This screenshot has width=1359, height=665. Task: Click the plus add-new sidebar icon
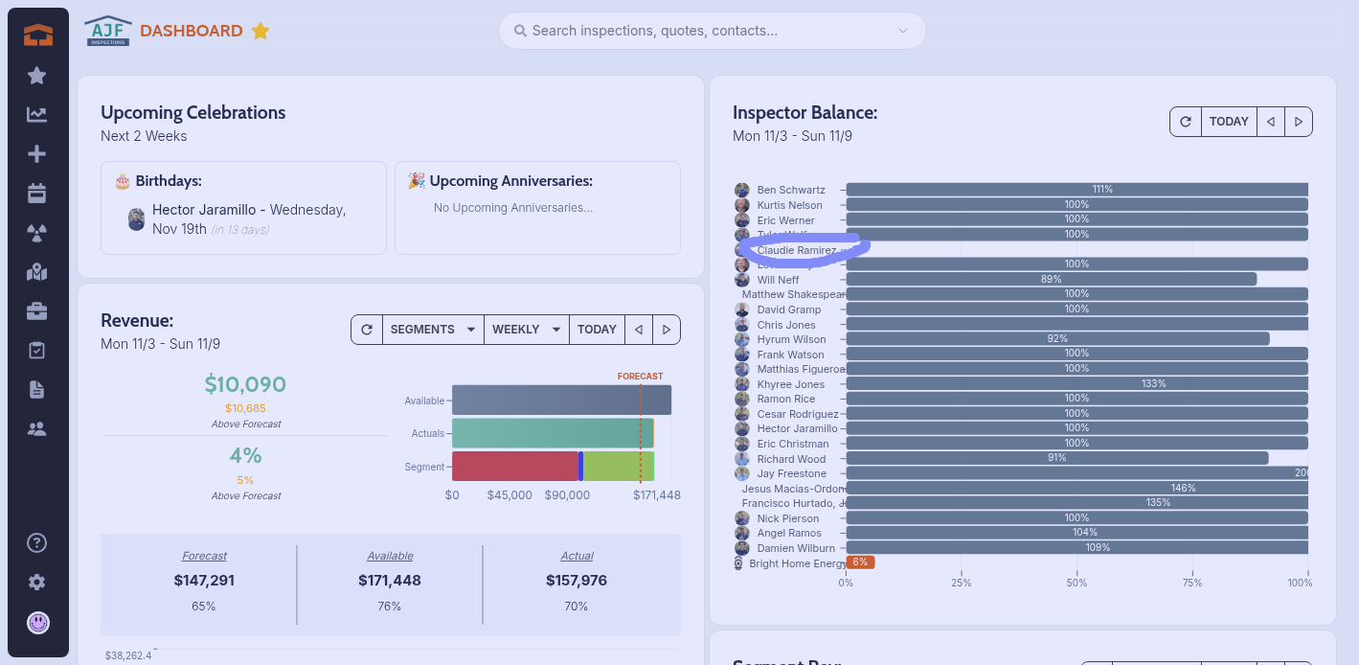click(x=37, y=154)
